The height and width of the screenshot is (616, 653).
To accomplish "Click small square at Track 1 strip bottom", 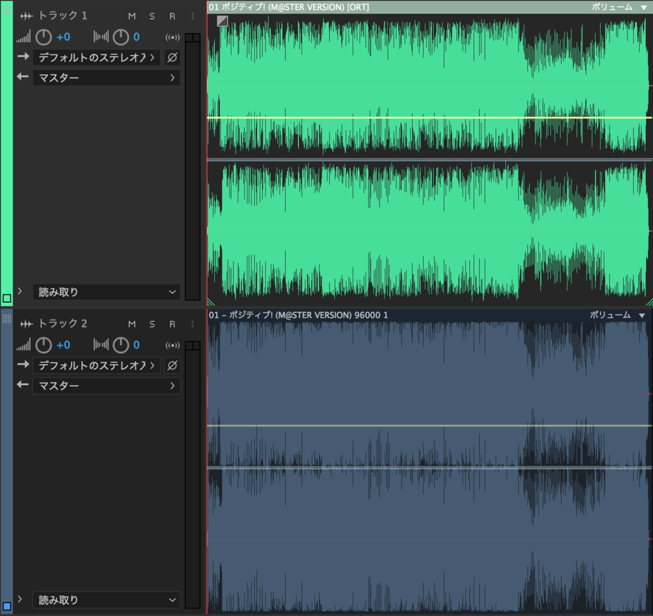I will [6, 298].
